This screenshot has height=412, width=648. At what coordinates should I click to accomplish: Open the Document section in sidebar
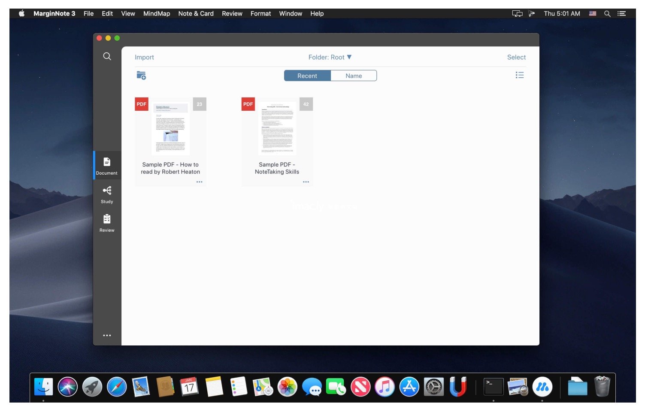107,166
